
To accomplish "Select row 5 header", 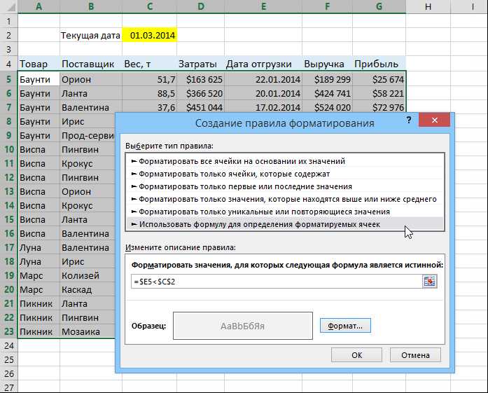I will point(8,79).
